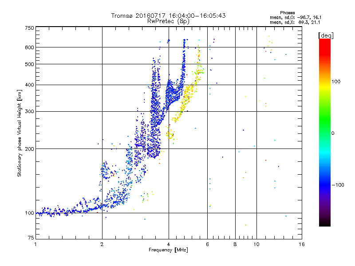Click the y-axis tick label '100'

pyautogui.click(x=29, y=213)
